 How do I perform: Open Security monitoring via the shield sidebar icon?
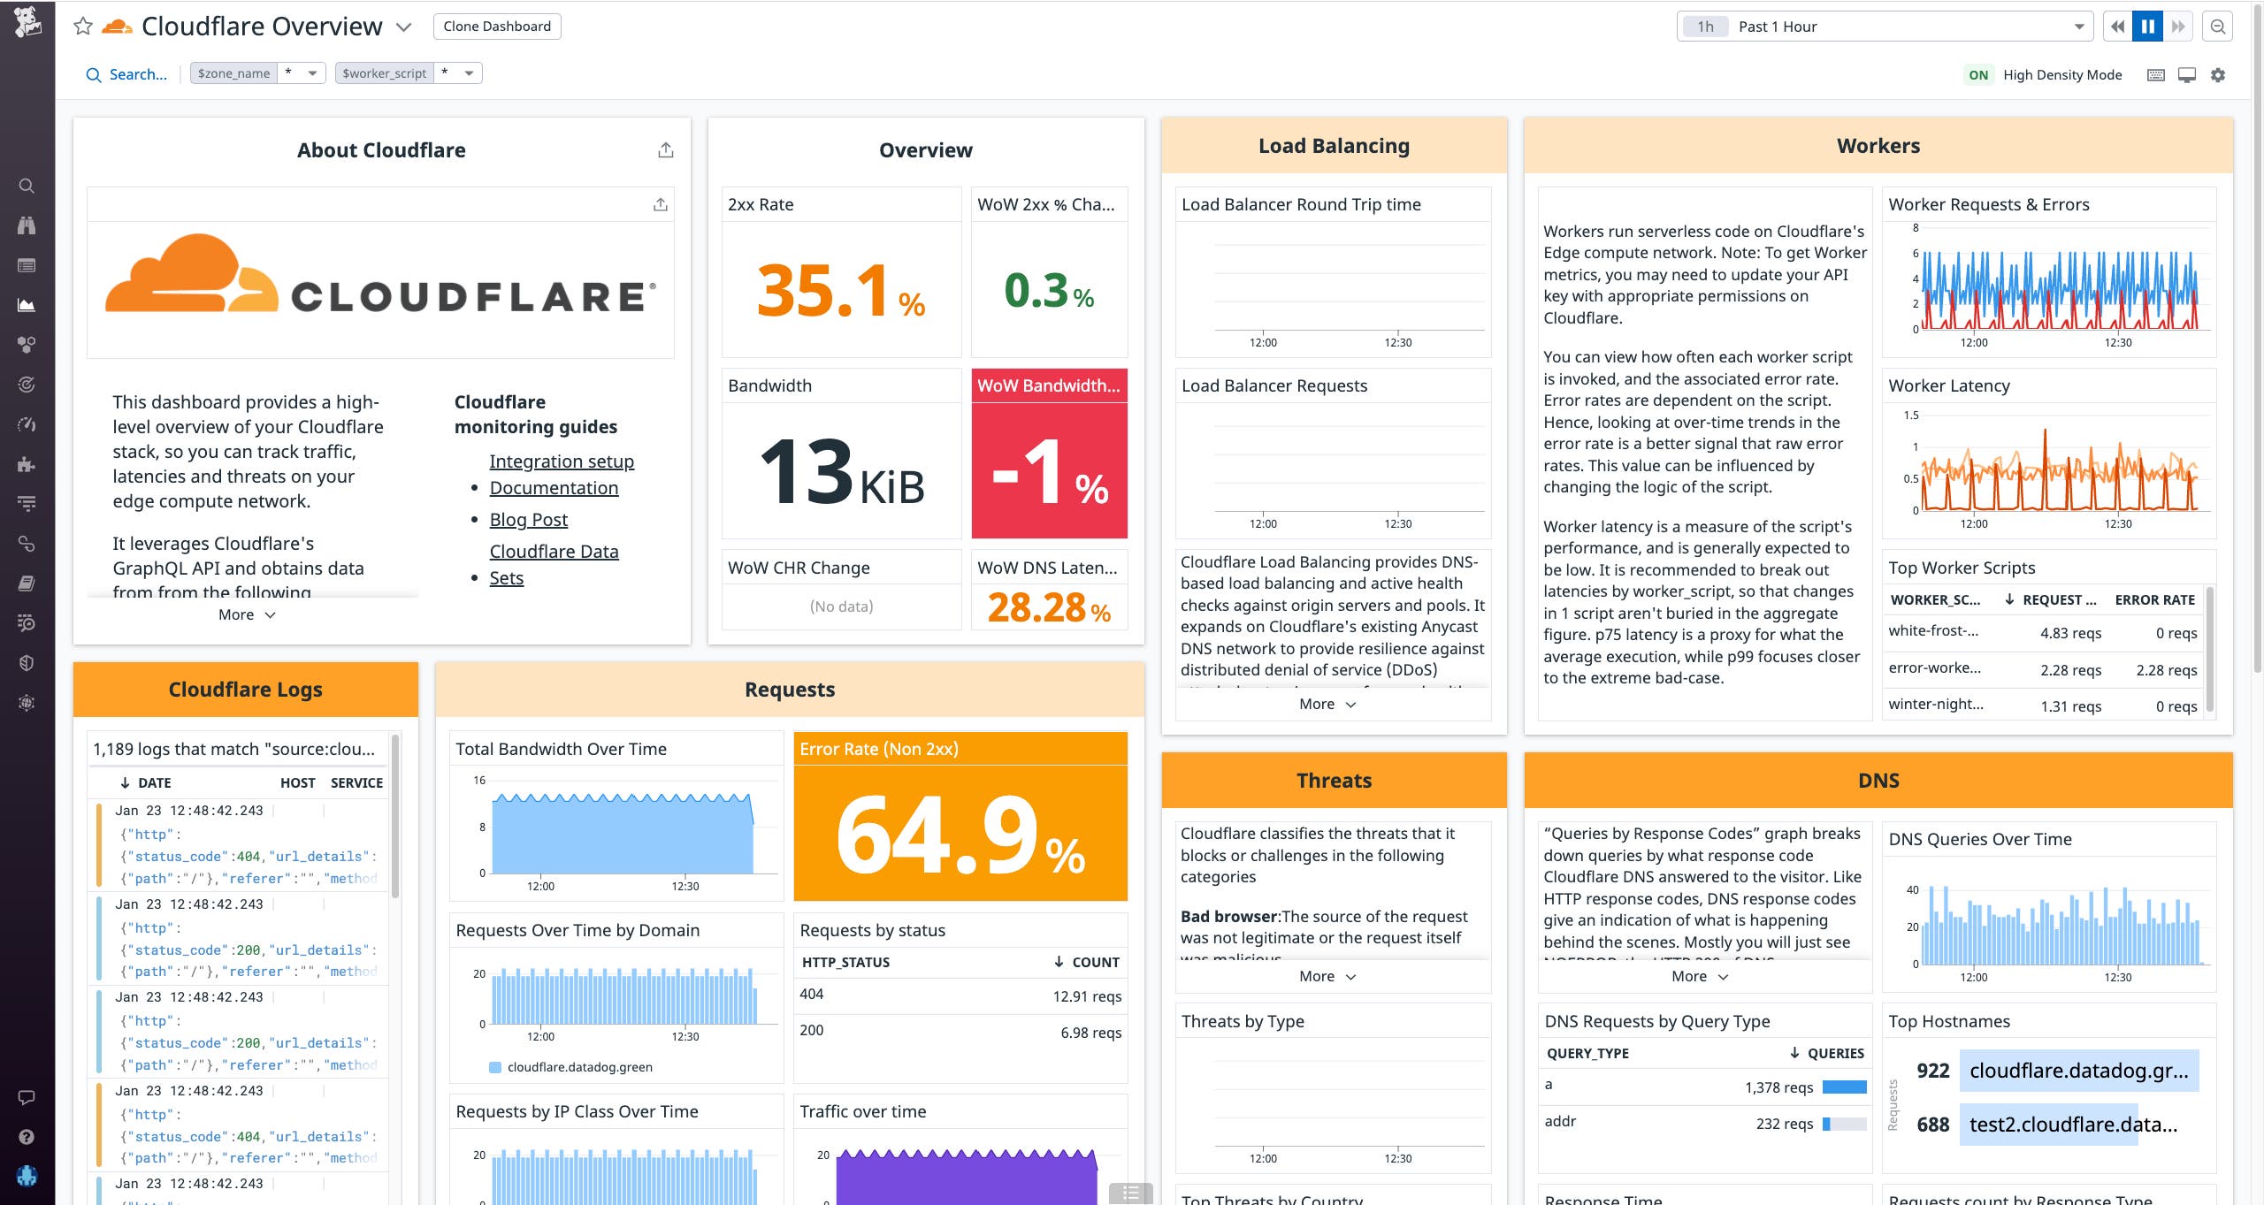(27, 660)
